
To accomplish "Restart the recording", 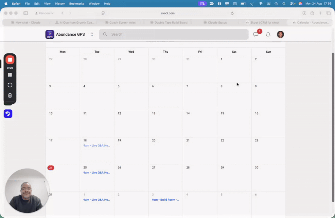I will (10, 85).
